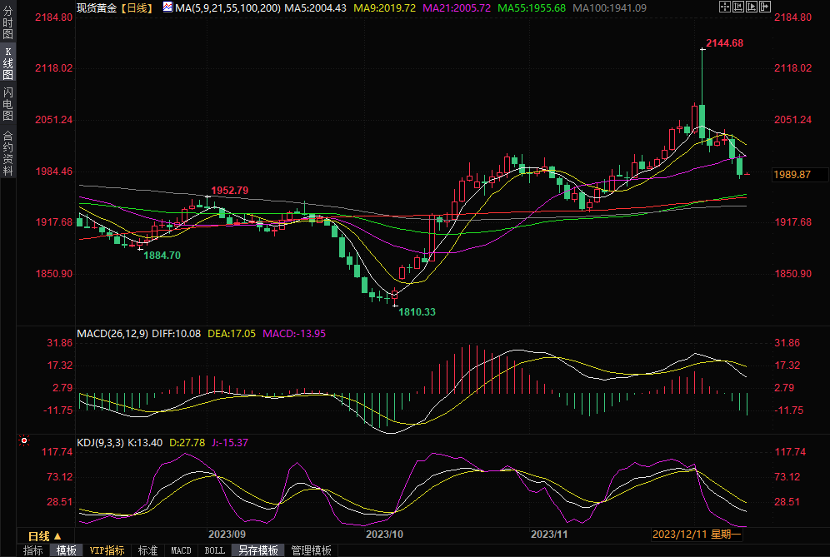The width and height of the screenshot is (830, 557).
Task: Apply the BOLL template
Action: 214,550
